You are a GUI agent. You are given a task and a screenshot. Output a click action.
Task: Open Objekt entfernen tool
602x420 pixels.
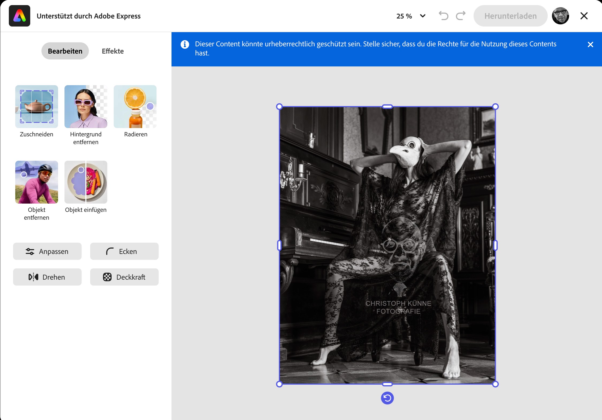[36, 182]
